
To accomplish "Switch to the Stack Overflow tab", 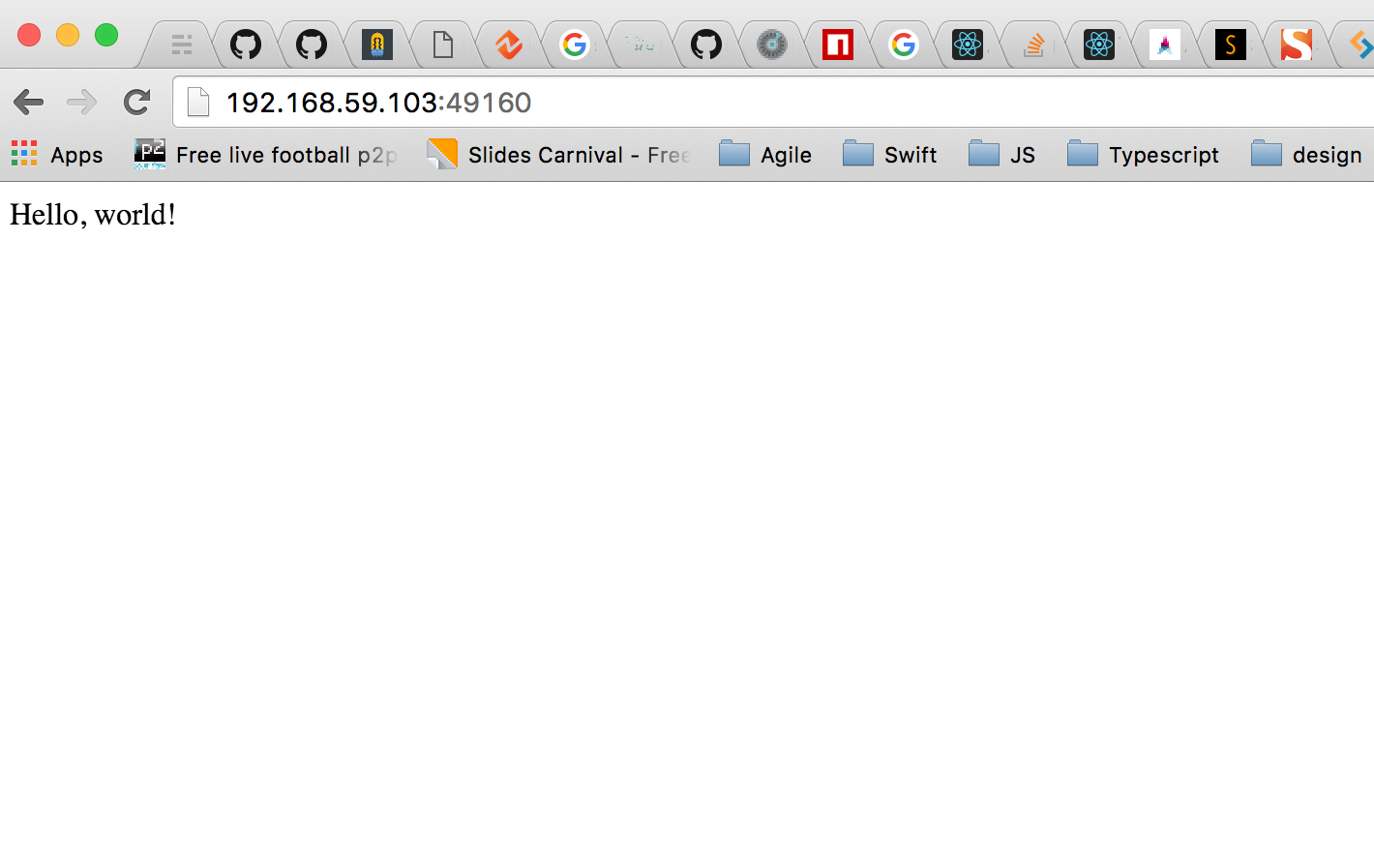I will tap(1033, 45).
